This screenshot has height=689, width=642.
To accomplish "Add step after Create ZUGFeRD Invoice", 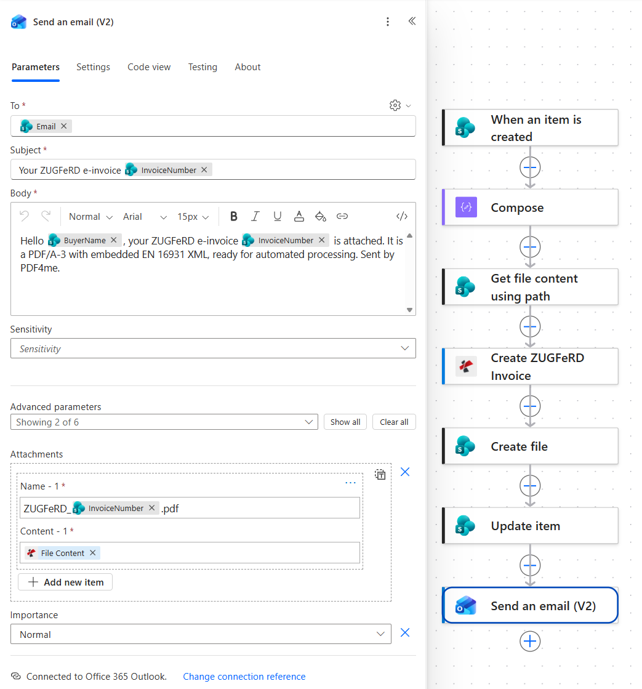I will point(530,406).
